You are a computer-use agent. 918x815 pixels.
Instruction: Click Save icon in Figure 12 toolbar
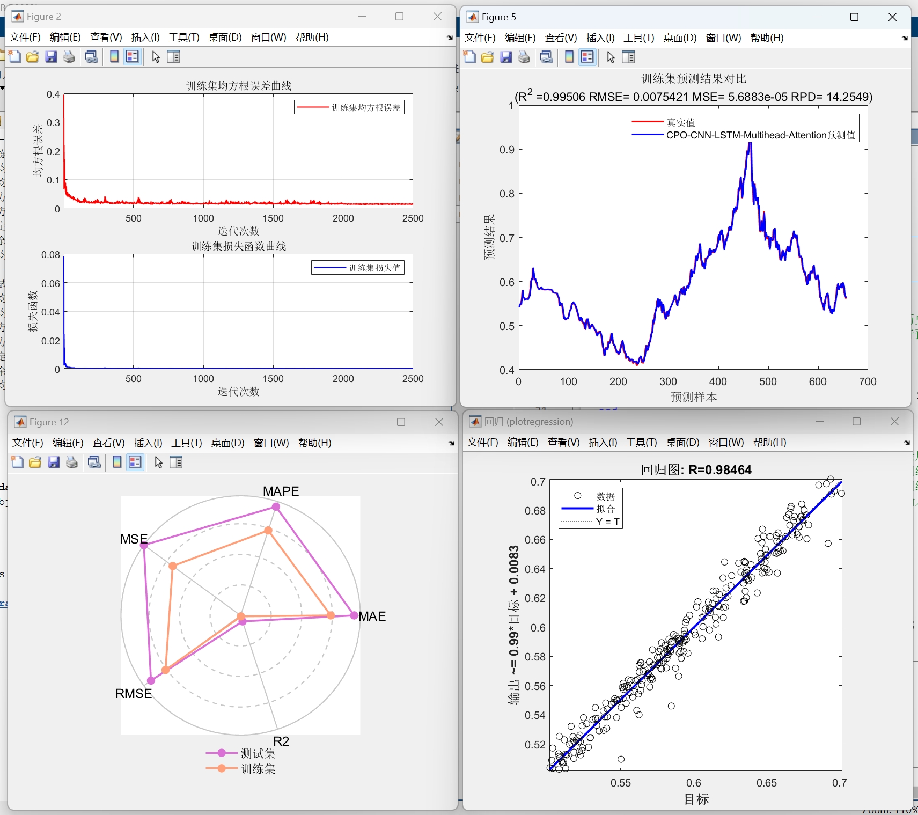tap(54, 462)
